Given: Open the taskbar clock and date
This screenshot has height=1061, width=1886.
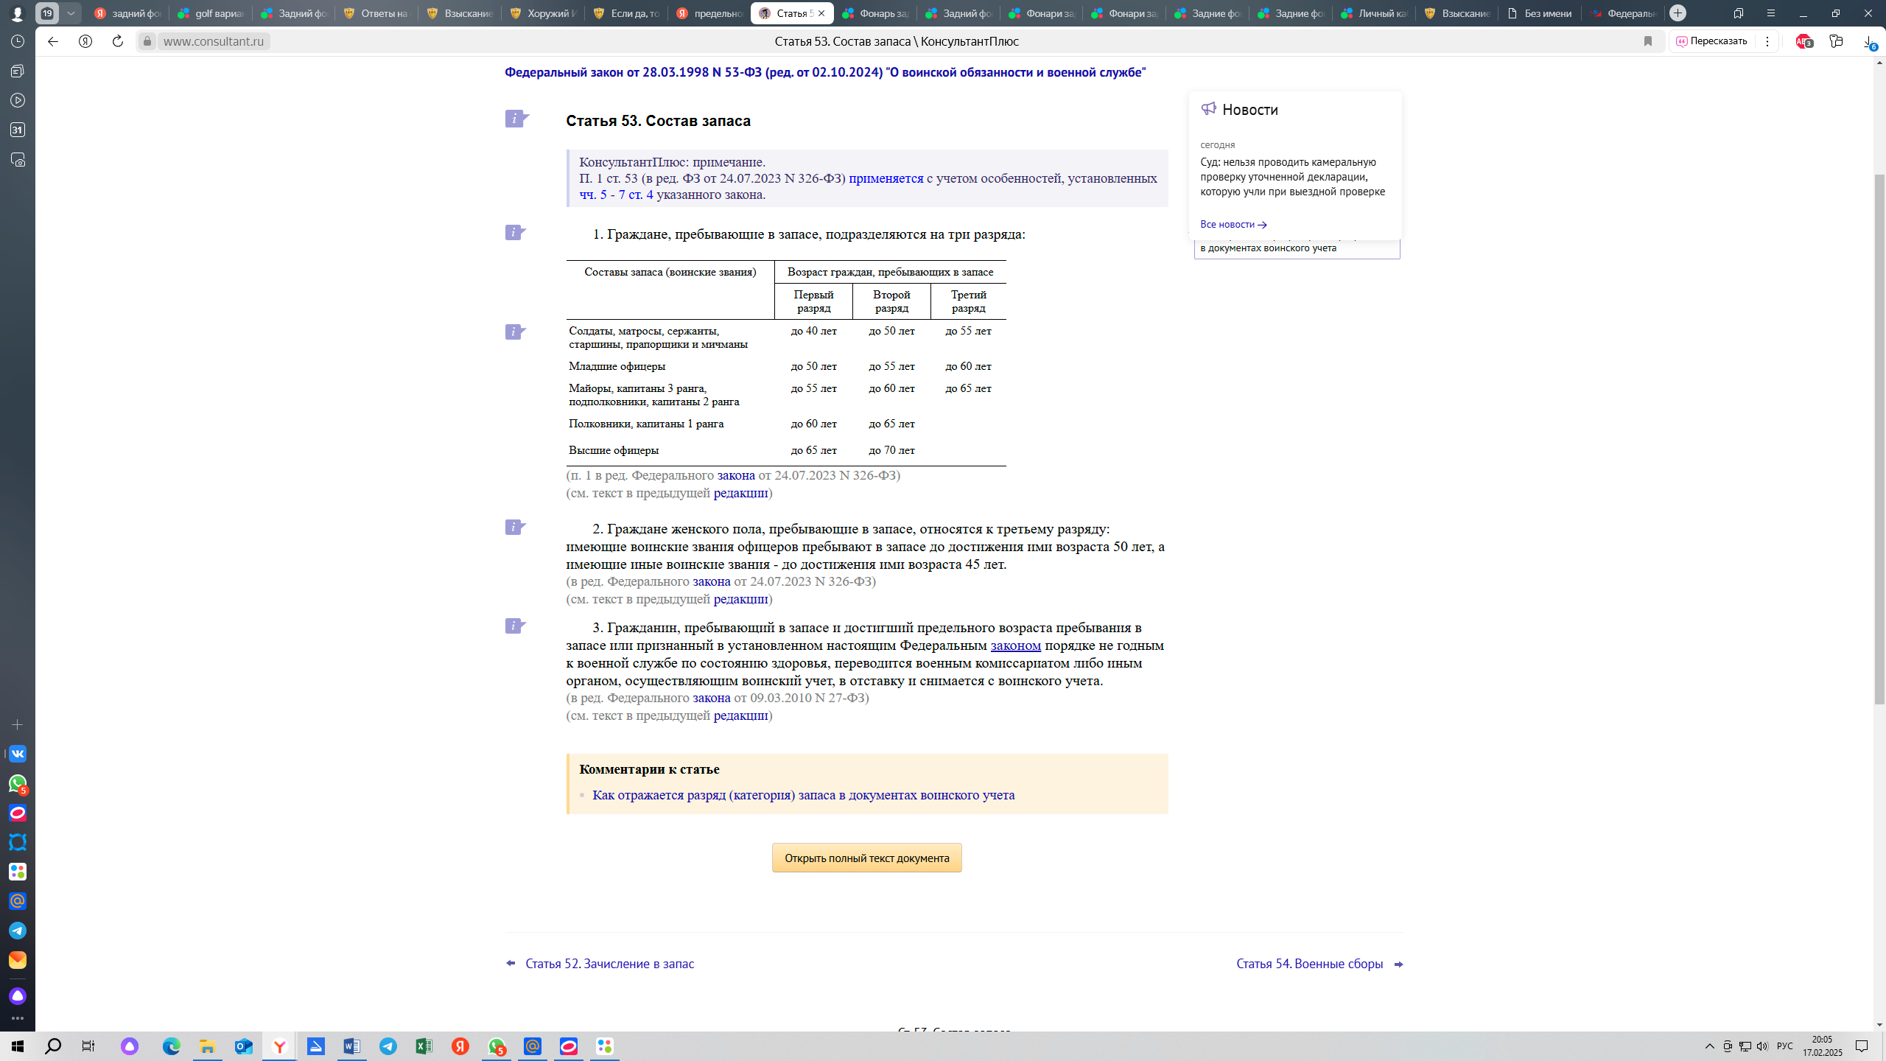Looking at the screenshot, I should click(x=1822, y=1046).
